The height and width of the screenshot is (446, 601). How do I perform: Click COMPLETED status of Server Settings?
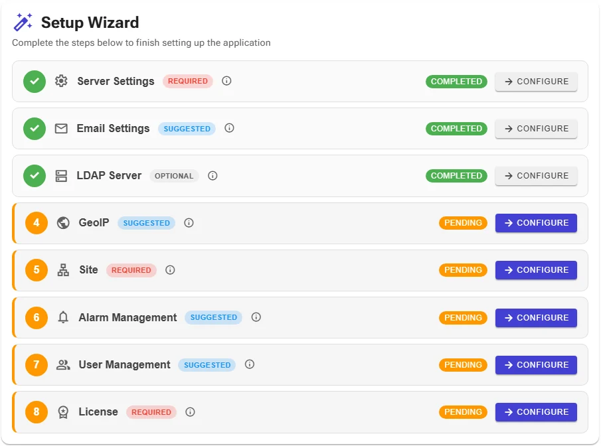456,81
